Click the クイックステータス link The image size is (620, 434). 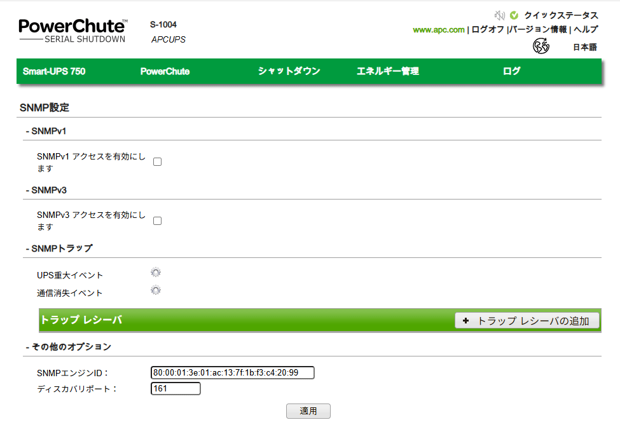561,15
